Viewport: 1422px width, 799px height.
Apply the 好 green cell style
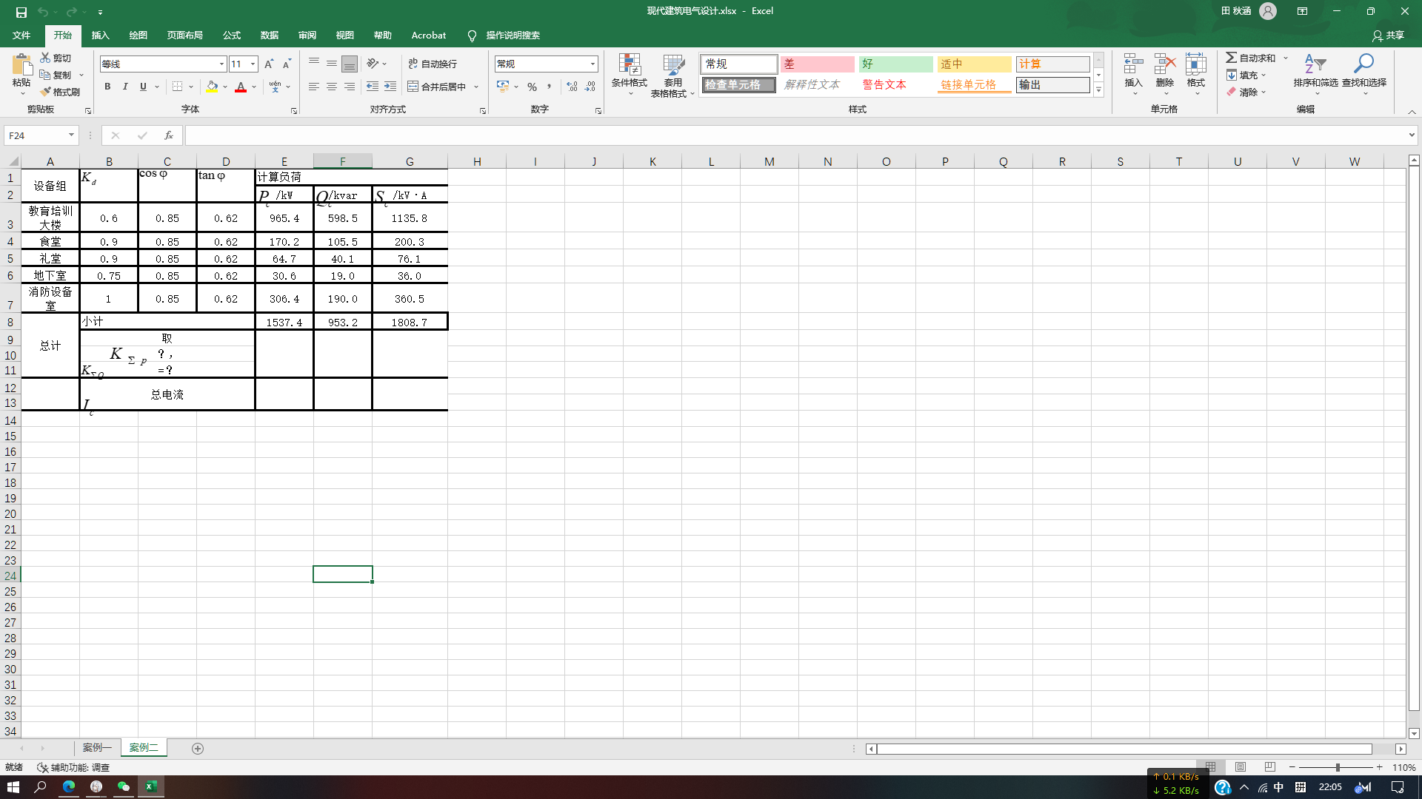(x=895, y=64)
